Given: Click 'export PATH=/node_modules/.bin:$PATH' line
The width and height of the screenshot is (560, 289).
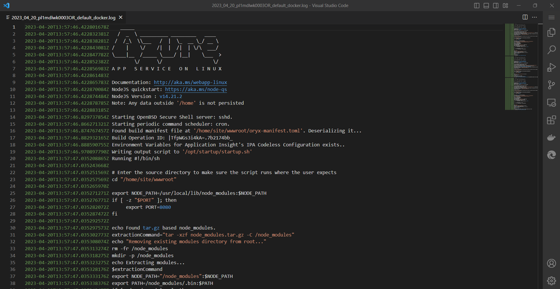Looking at the screenshot, I should coord(162,283).
